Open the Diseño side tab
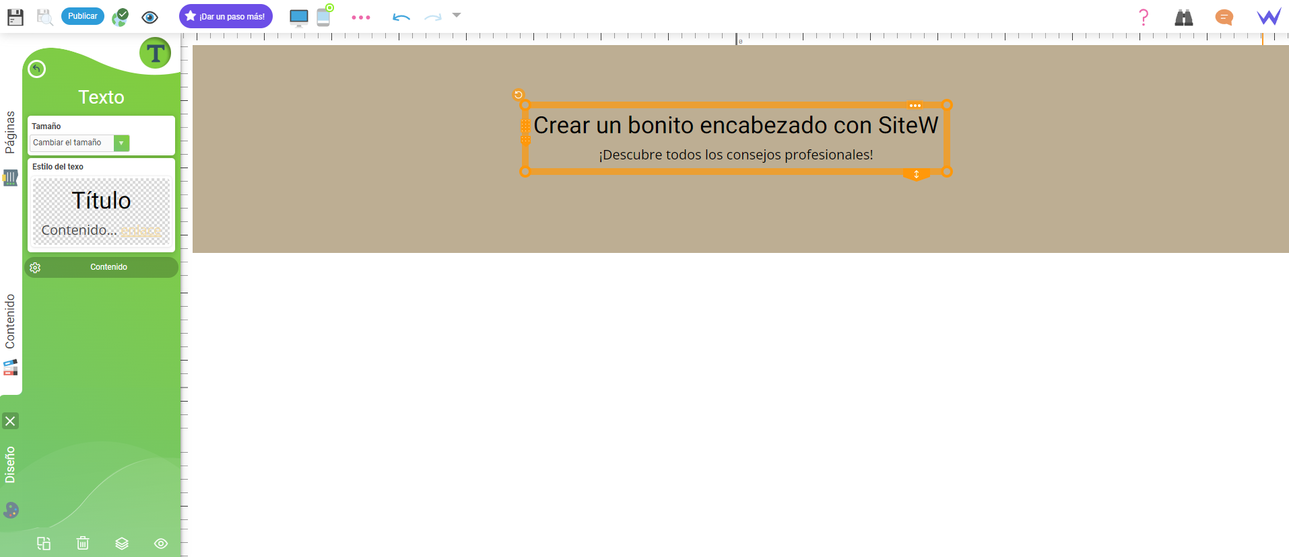Viewport: 1289px width, 557px height. (10, 464)
